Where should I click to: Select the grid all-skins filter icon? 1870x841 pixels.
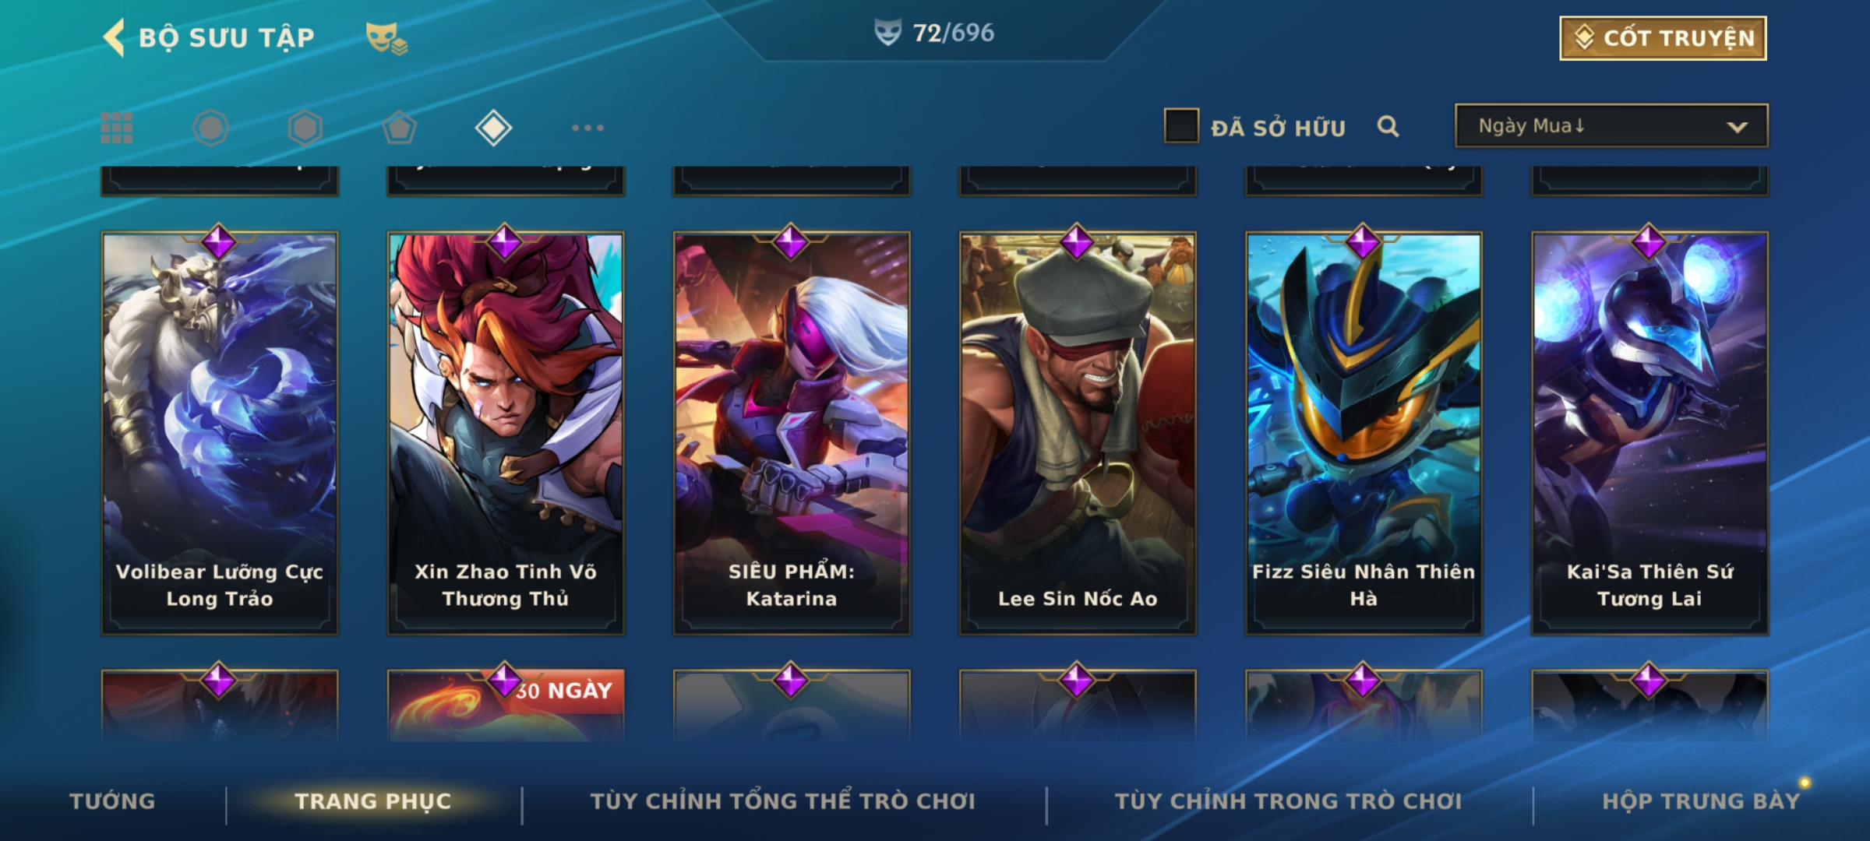tap(117, 128)
